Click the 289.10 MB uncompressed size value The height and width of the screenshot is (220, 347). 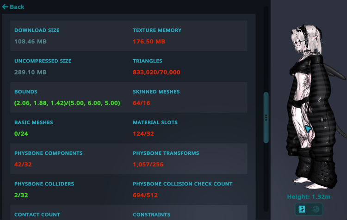31,72
